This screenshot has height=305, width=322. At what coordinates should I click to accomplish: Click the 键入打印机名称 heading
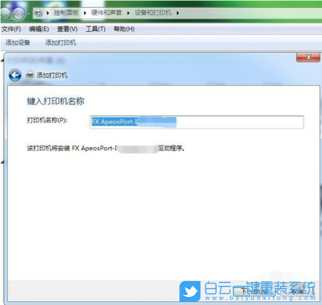tap(56, 101)
